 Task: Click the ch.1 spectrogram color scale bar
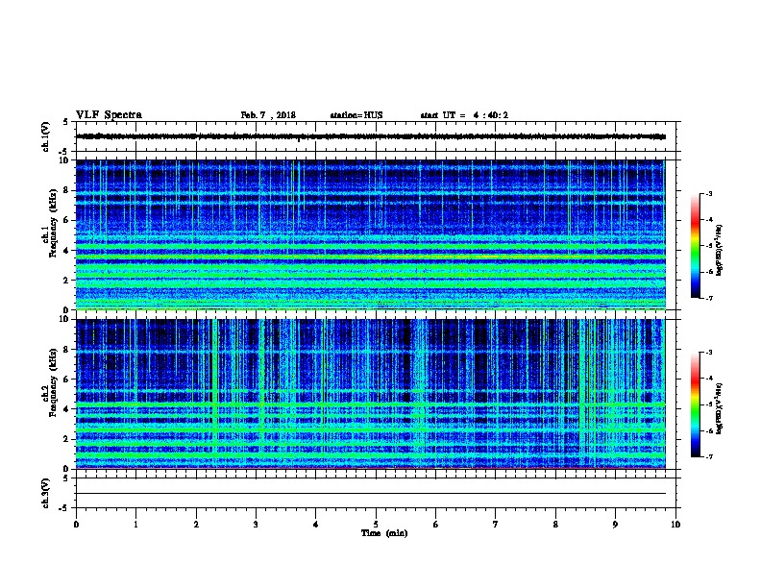point(695,246)
